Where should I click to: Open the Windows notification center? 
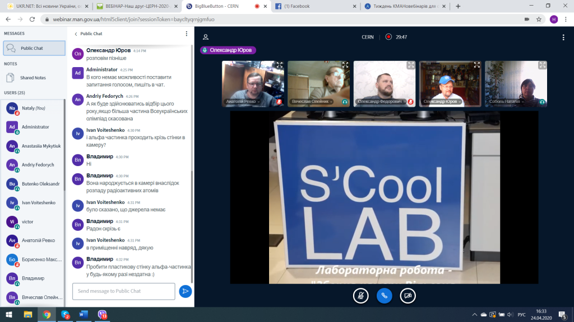pos(563,315)
